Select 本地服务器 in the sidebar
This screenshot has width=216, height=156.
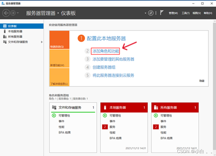point(22,31)
